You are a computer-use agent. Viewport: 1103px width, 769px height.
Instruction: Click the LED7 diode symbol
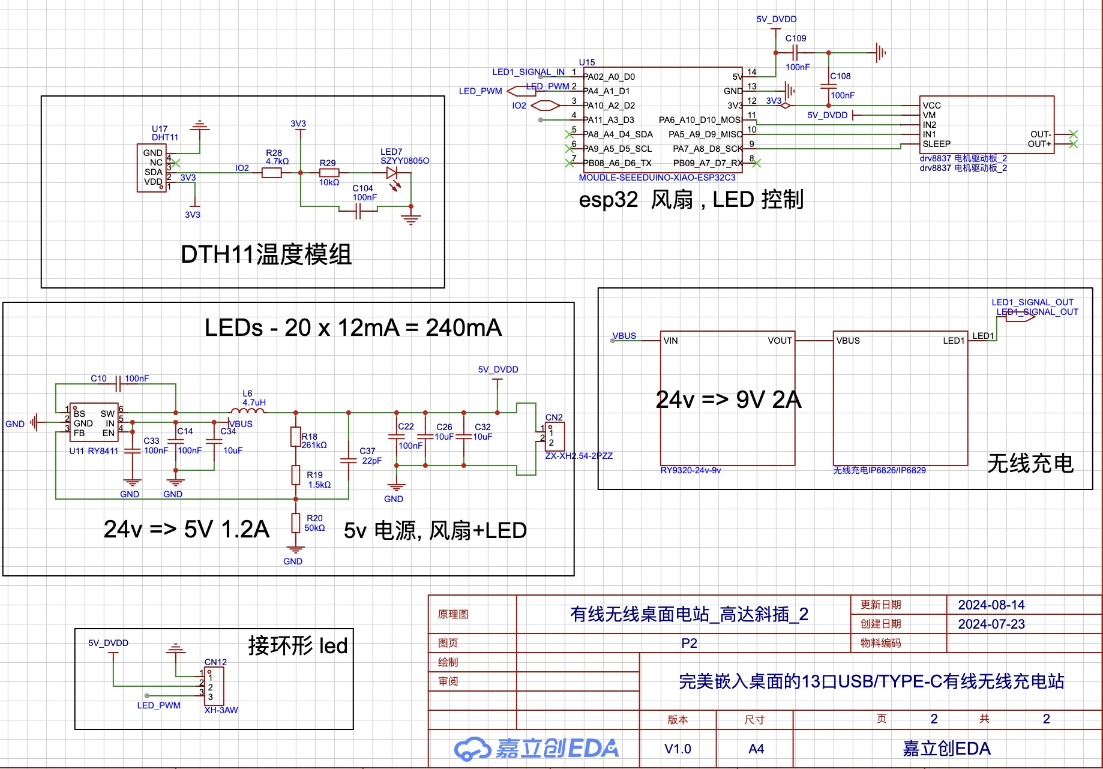[x=392, y=173]
